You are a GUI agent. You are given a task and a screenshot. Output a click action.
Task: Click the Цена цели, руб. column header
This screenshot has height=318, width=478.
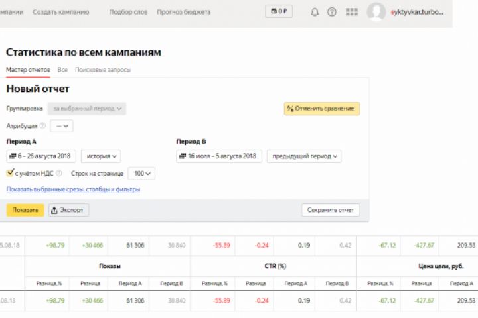[x=441, y=266]
